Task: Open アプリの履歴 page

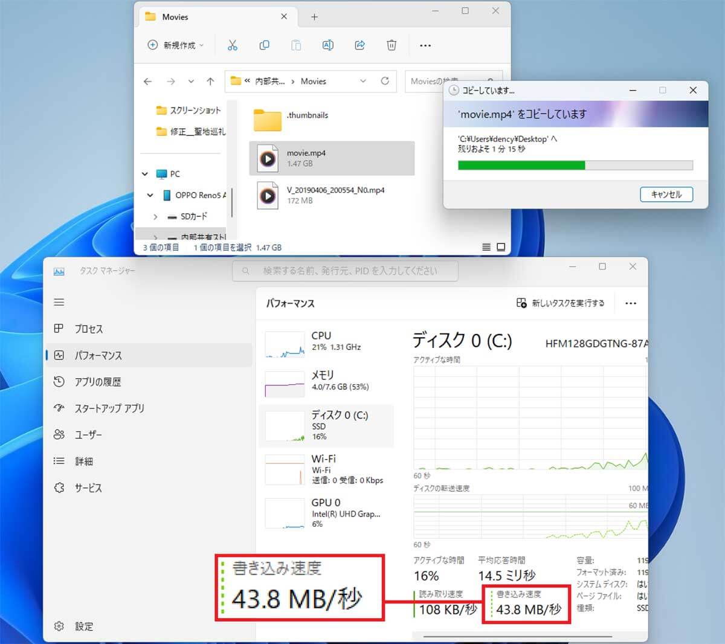Action: (x=149, y=382)
